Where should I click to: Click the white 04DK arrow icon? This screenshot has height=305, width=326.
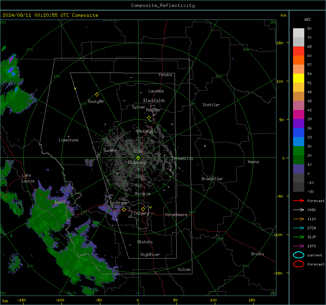coord(298,210)
